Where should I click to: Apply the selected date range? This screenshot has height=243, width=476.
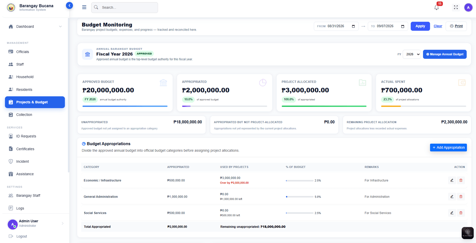coord(420,26)
